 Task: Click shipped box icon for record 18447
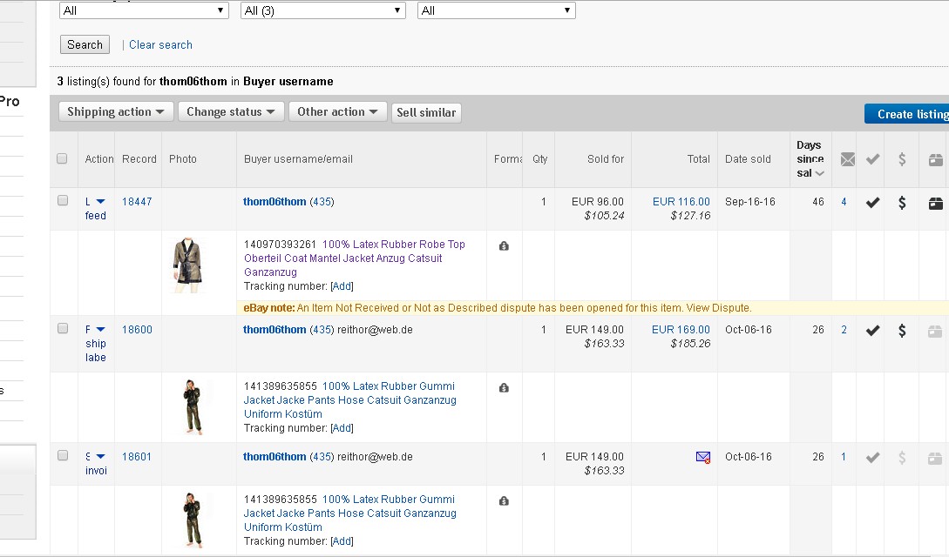(x=935, y=203)
